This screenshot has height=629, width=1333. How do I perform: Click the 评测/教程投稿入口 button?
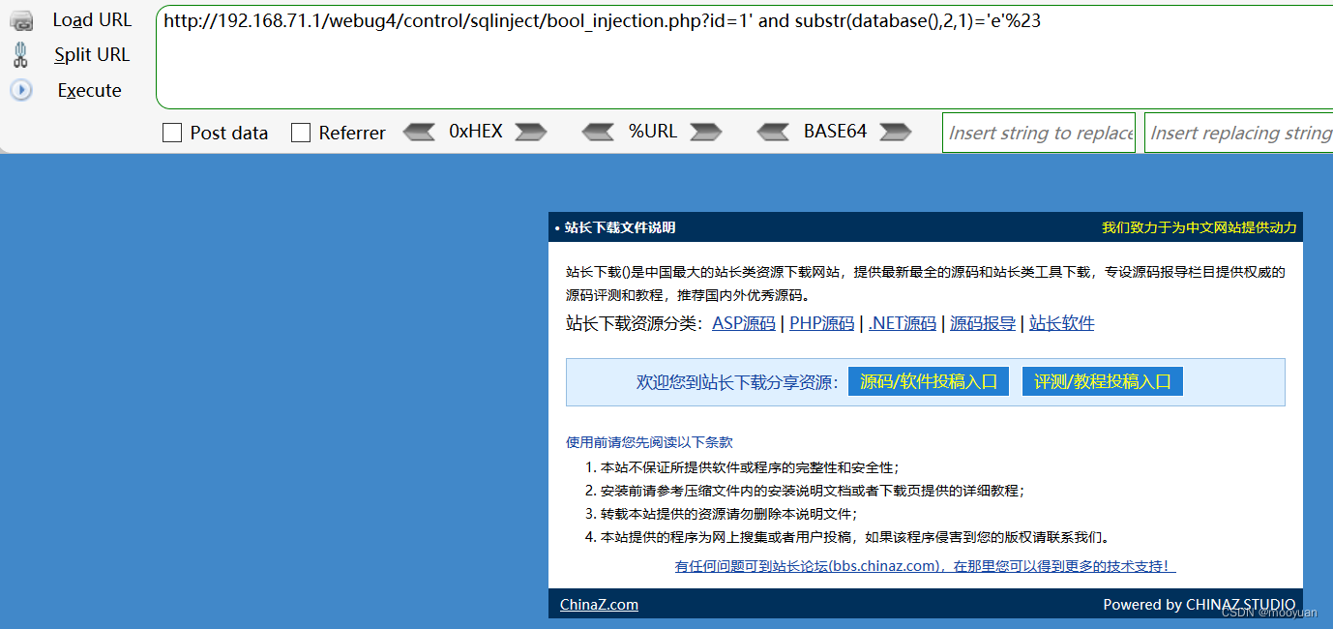[1103, 381]
